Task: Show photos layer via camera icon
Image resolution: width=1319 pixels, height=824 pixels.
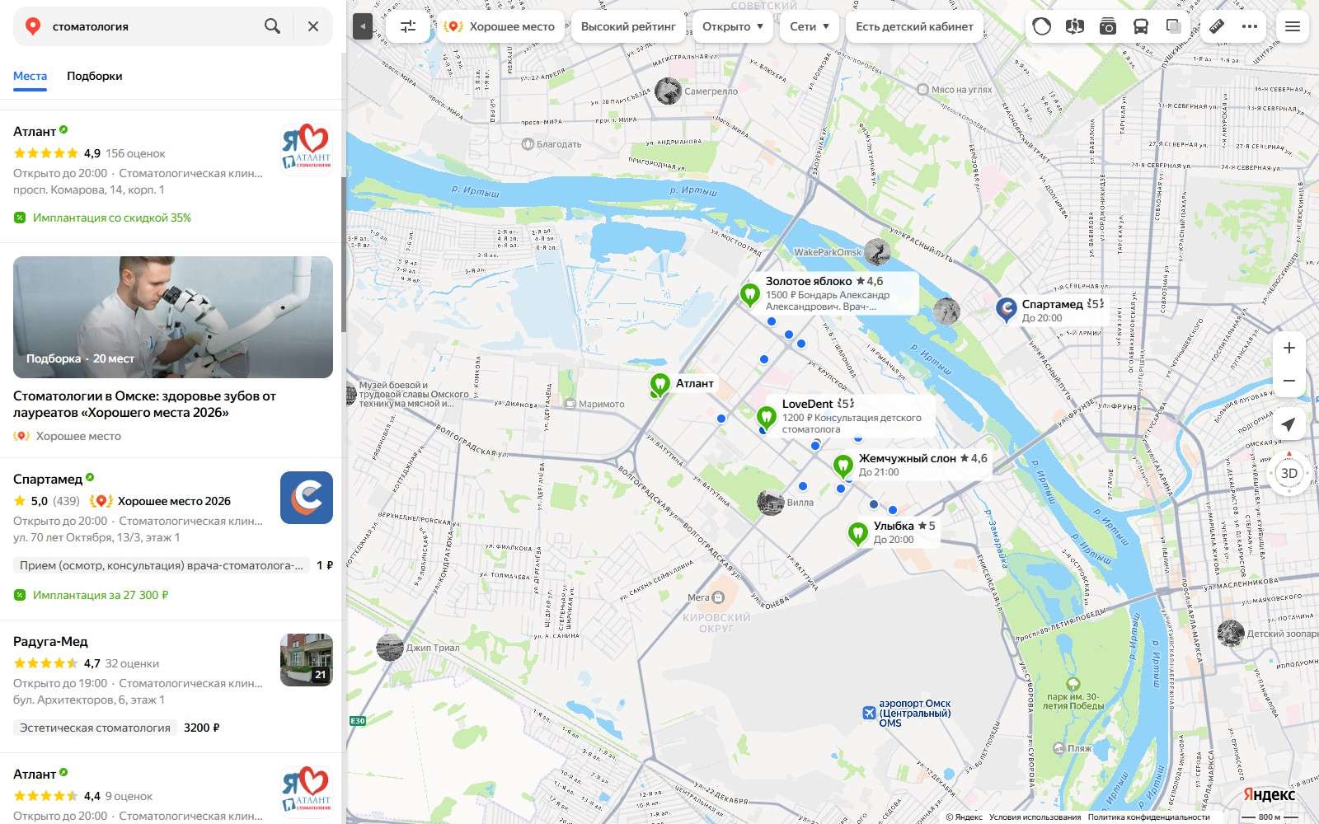Action: (x=1108, y=26)
